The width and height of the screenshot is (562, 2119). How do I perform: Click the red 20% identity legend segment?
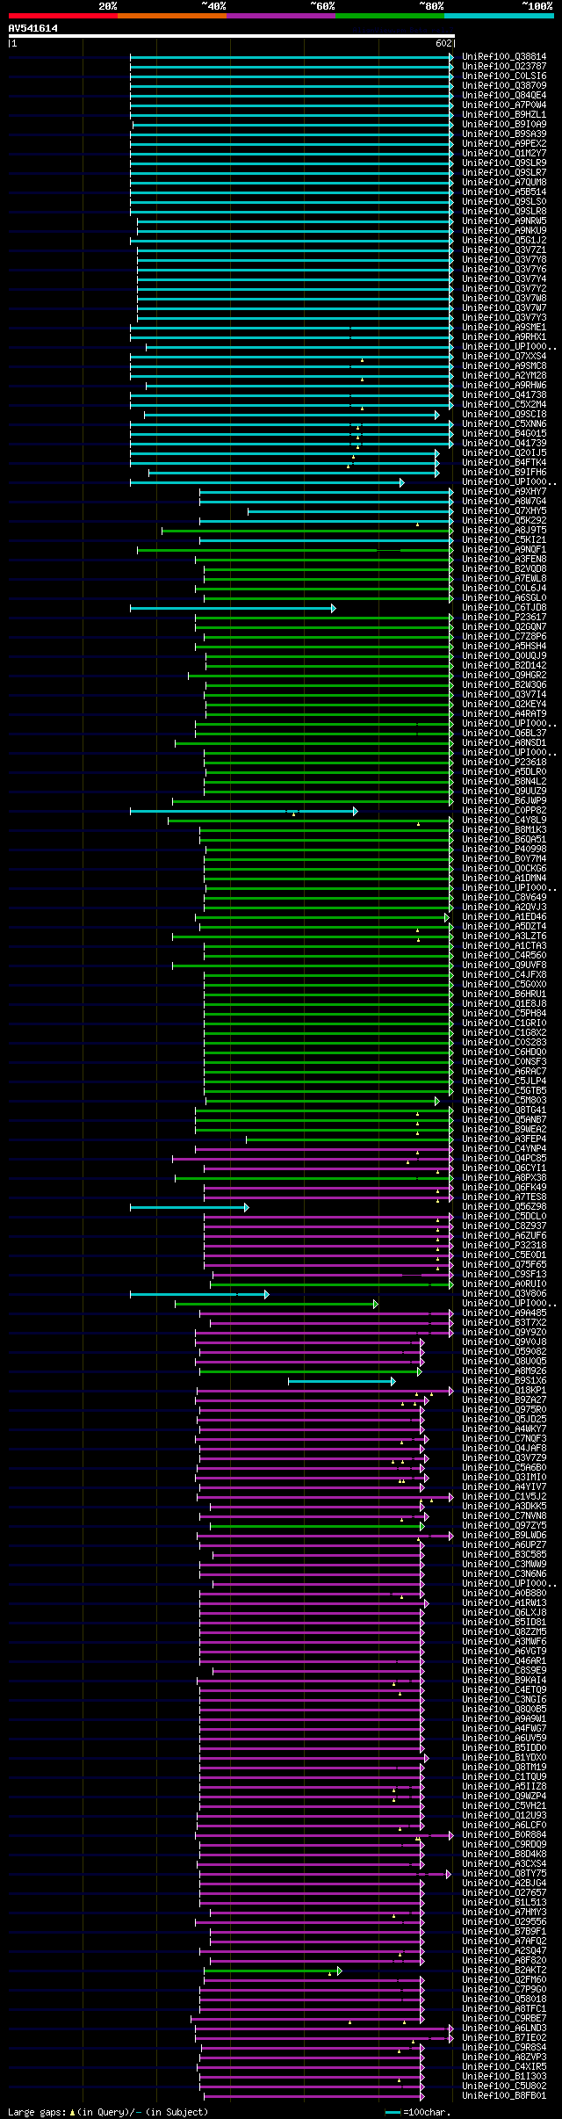pyautogui.click(x=62, y=16)
